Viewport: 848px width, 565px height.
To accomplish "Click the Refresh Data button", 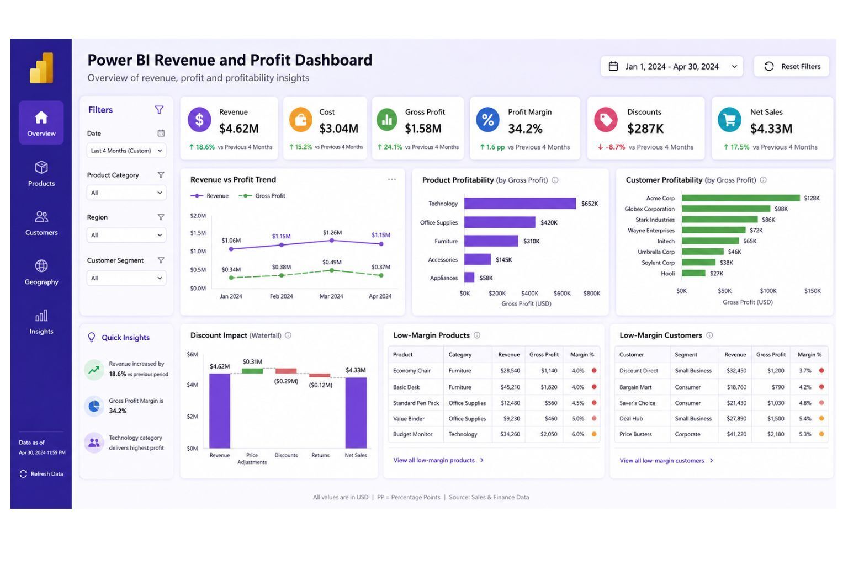I will (x=41, y=474).
